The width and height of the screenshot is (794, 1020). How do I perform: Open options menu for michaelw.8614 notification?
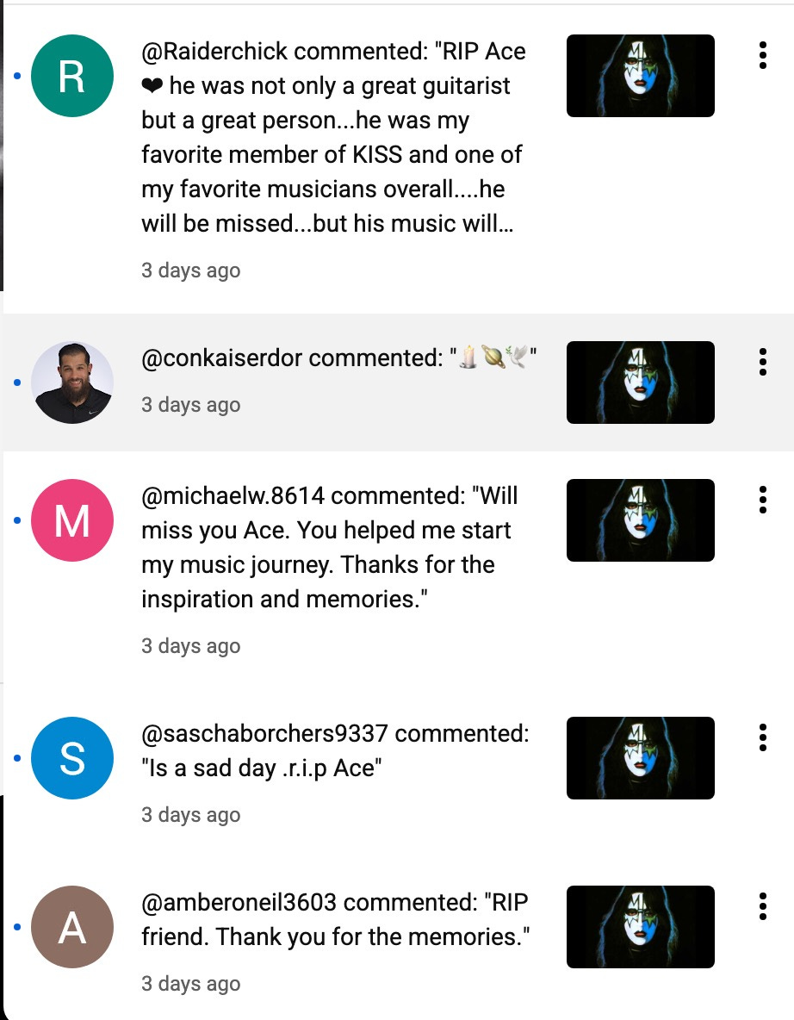point(763,500)
